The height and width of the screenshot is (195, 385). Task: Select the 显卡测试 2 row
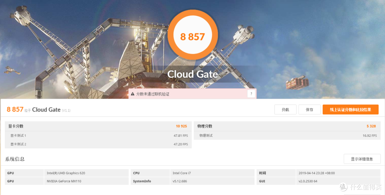pyautogui.click(x=98, y=144)
